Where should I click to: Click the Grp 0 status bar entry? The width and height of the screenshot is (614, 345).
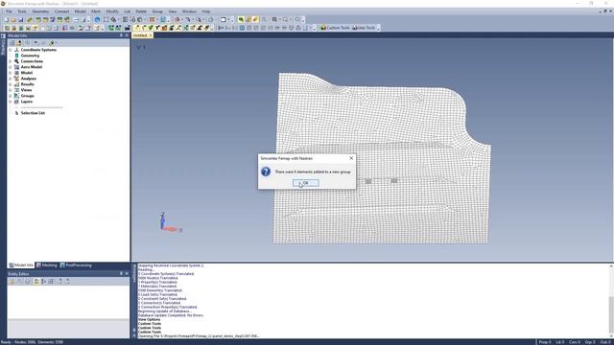tap(590, 342)
